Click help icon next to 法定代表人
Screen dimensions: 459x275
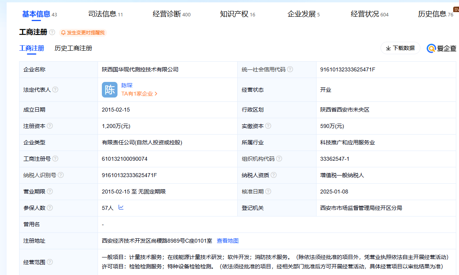(55, 90)
